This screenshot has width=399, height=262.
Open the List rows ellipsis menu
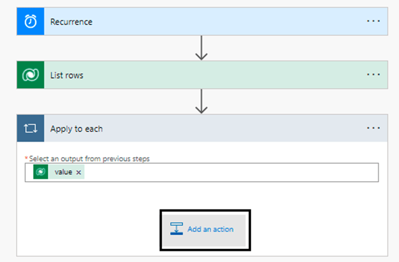(373, 75)
